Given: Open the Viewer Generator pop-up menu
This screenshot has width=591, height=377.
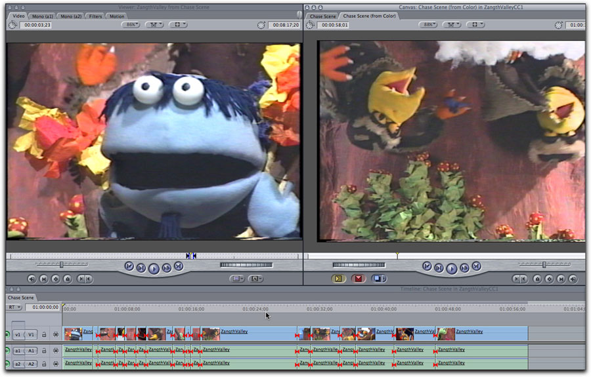Looking at the screenshot, I should pos(257,279).
